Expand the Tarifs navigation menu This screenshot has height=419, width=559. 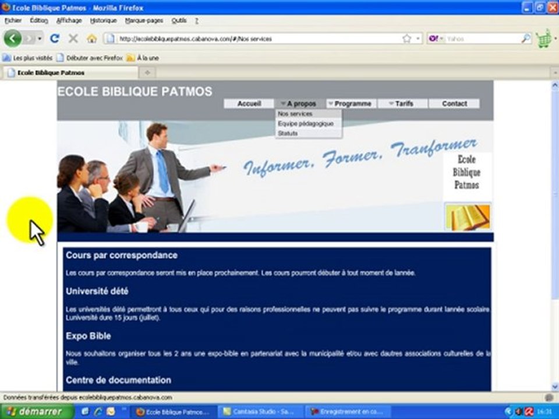coord(402,104)
